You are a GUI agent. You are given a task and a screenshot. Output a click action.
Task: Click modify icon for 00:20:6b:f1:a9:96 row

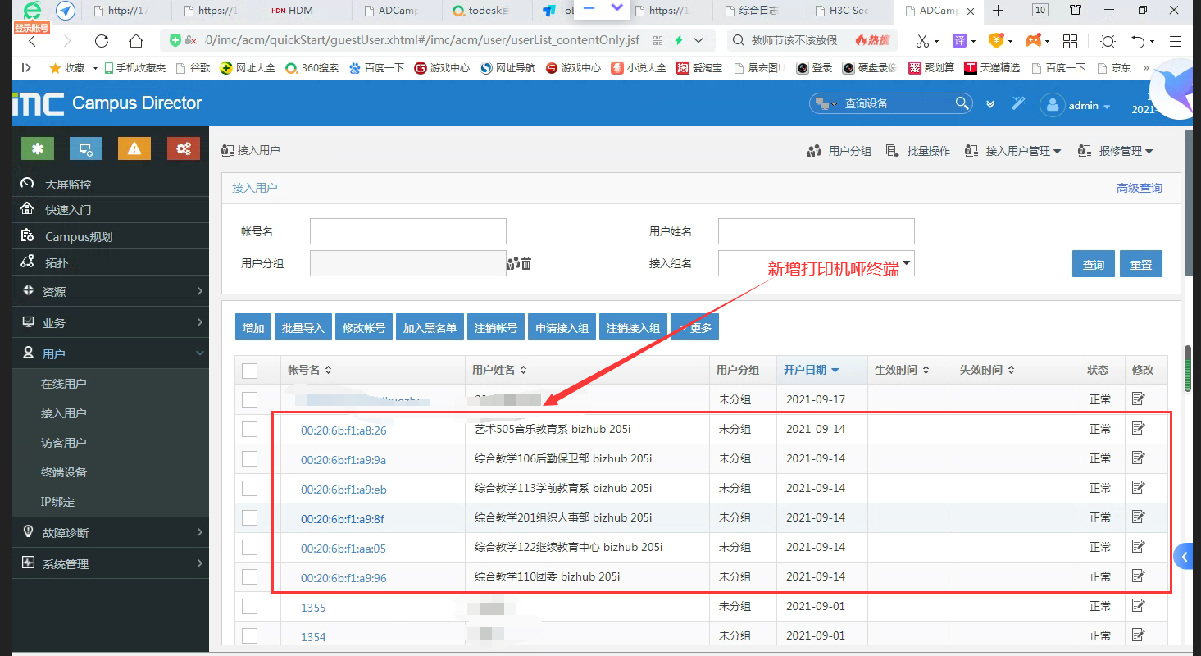pos(1138,576)
